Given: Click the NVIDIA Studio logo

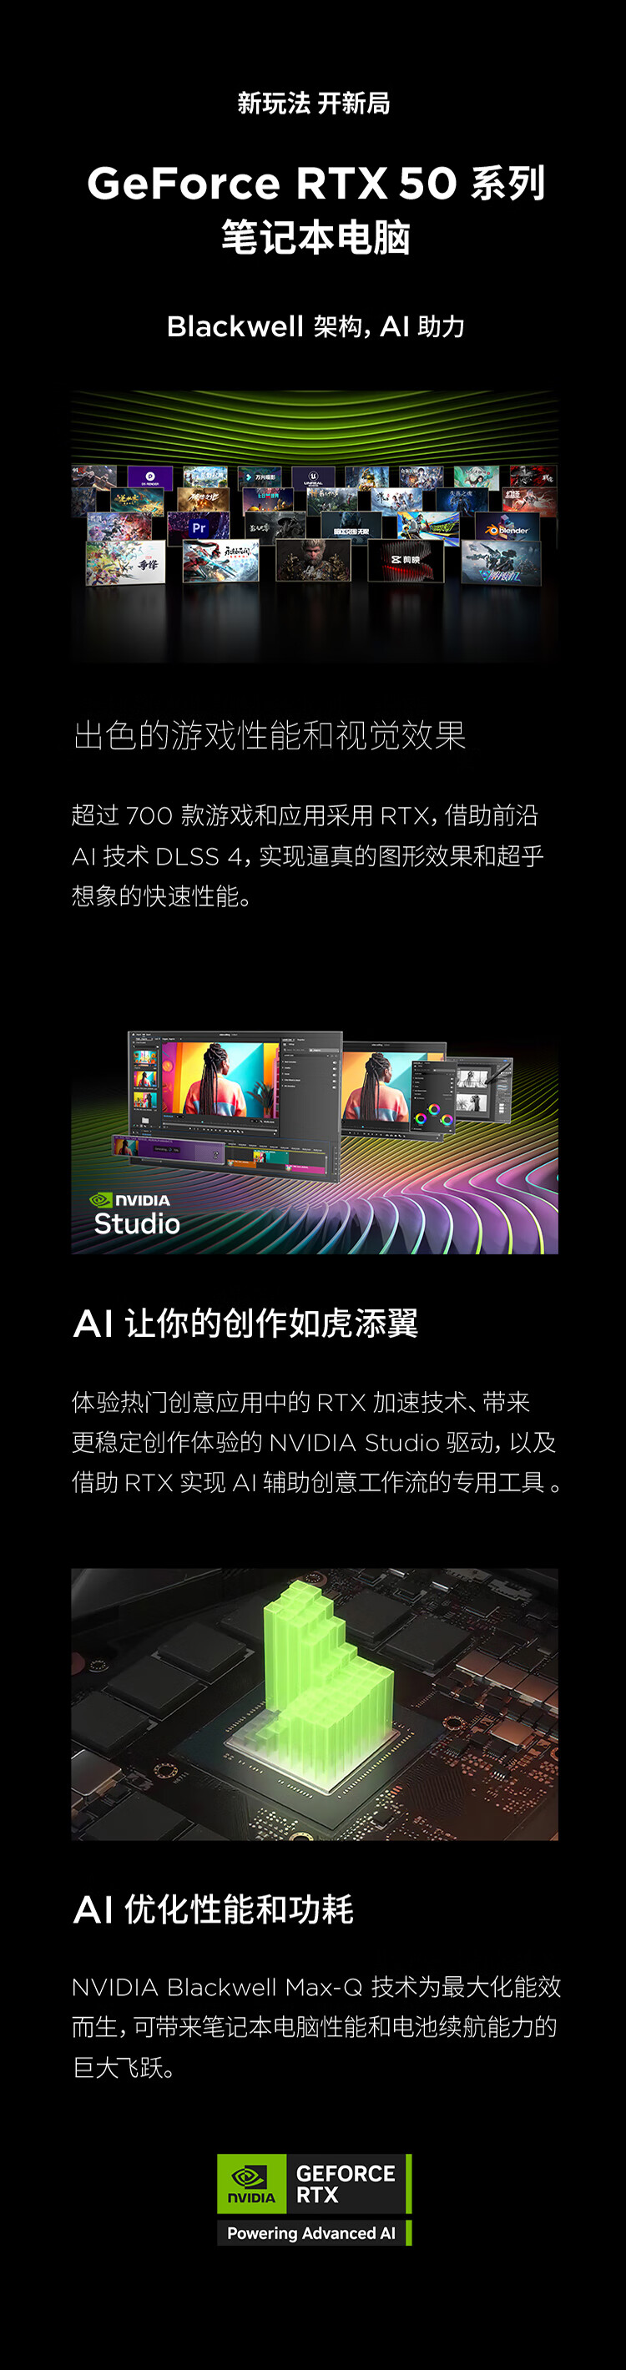Looking at the screenshot, I should 134,1214.
